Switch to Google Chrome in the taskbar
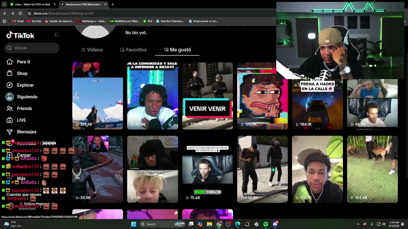The height and width of the screenshot is (229, 408). pyautogui.click(x=219, y=224)
